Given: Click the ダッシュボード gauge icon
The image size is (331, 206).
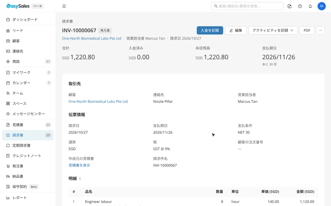Looking at the screenshot, I should coord(8,20).
